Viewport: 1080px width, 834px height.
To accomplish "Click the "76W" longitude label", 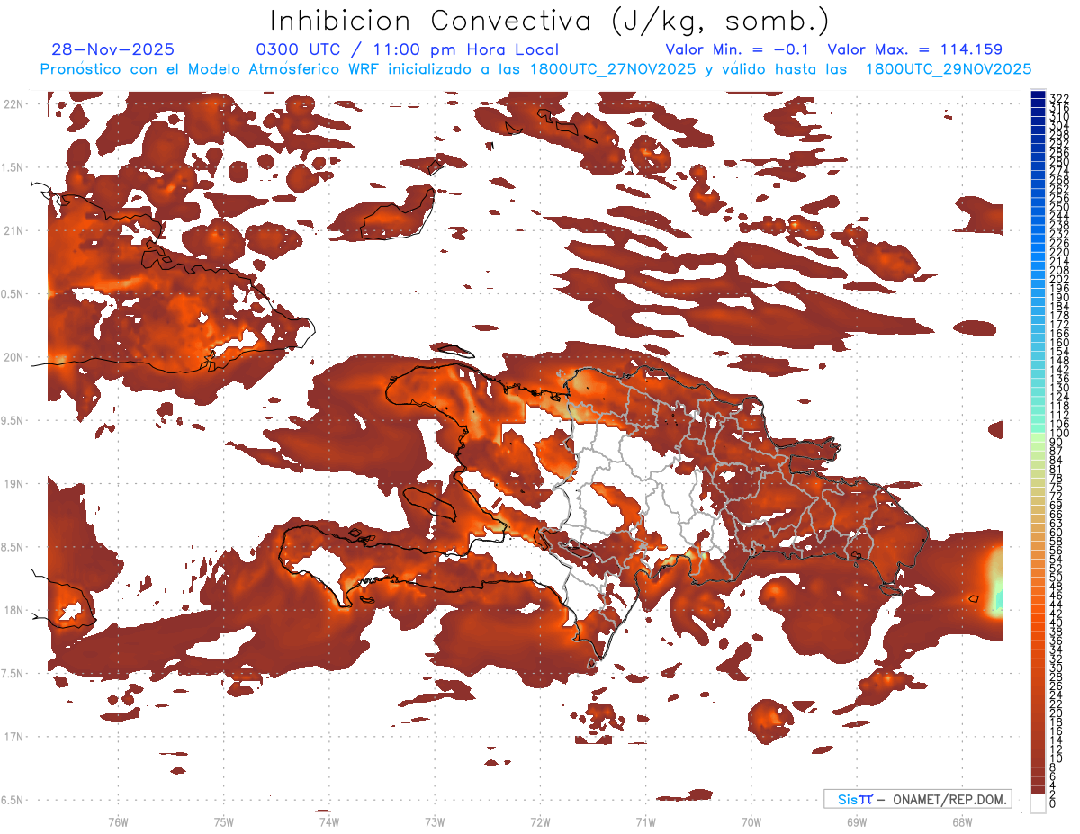I will (x=118, y=822).
